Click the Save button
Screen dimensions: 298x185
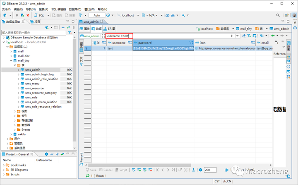click(x=91, y=170)
